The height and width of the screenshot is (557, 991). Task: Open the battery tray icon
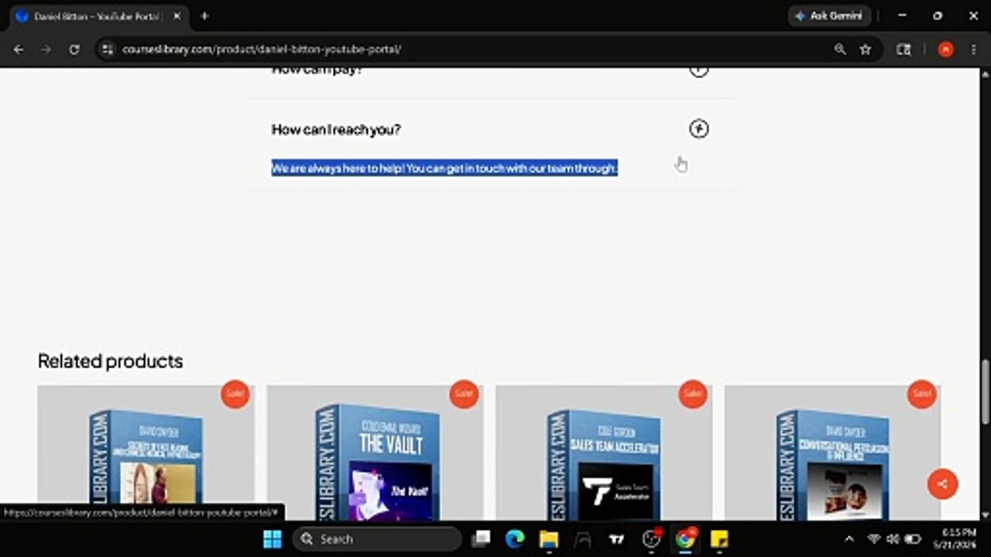click(913, 539)
